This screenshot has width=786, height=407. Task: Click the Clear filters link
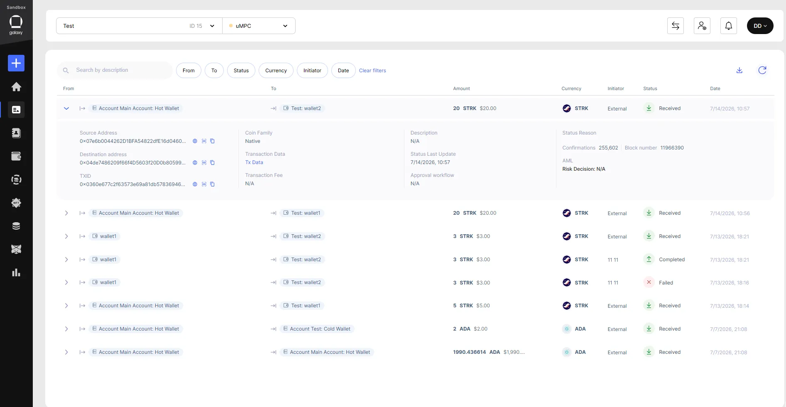[372, 71]
